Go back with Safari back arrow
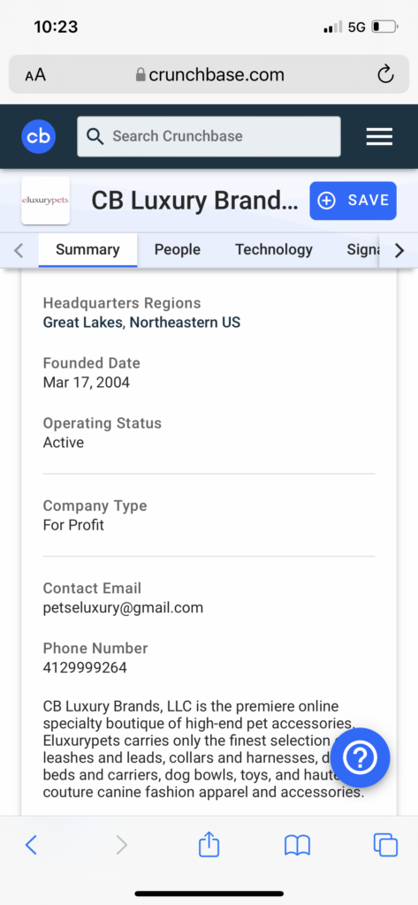Viewport: 418px width, 905px height. click(31, 846)
